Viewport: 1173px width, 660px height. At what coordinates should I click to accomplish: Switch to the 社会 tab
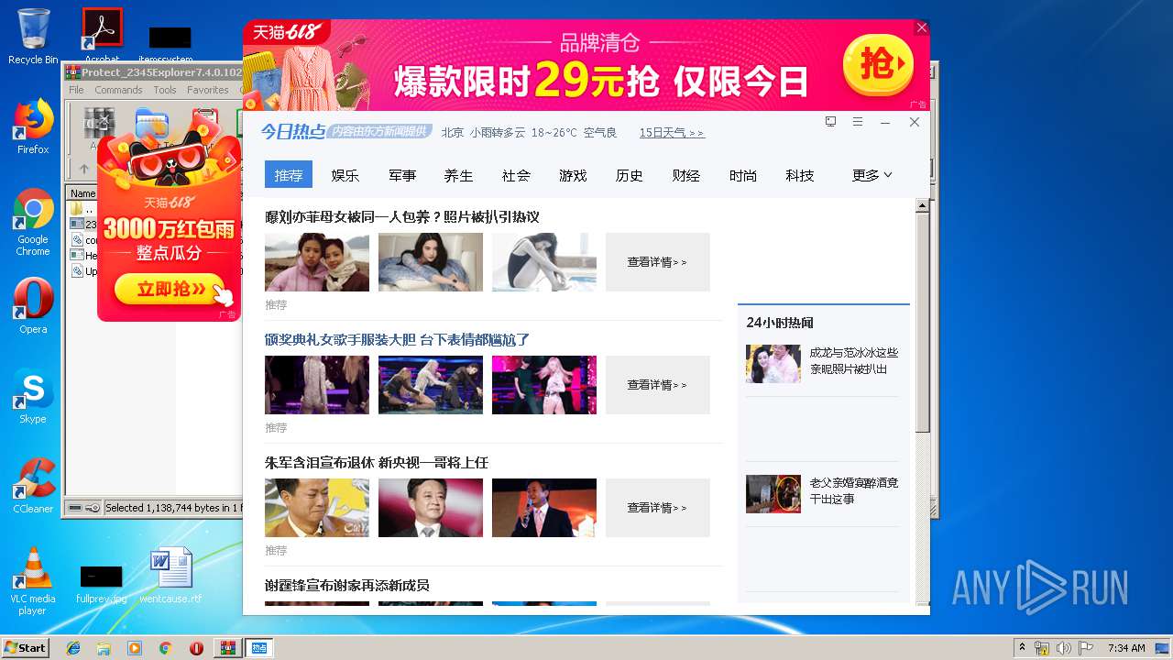point(516,175)
